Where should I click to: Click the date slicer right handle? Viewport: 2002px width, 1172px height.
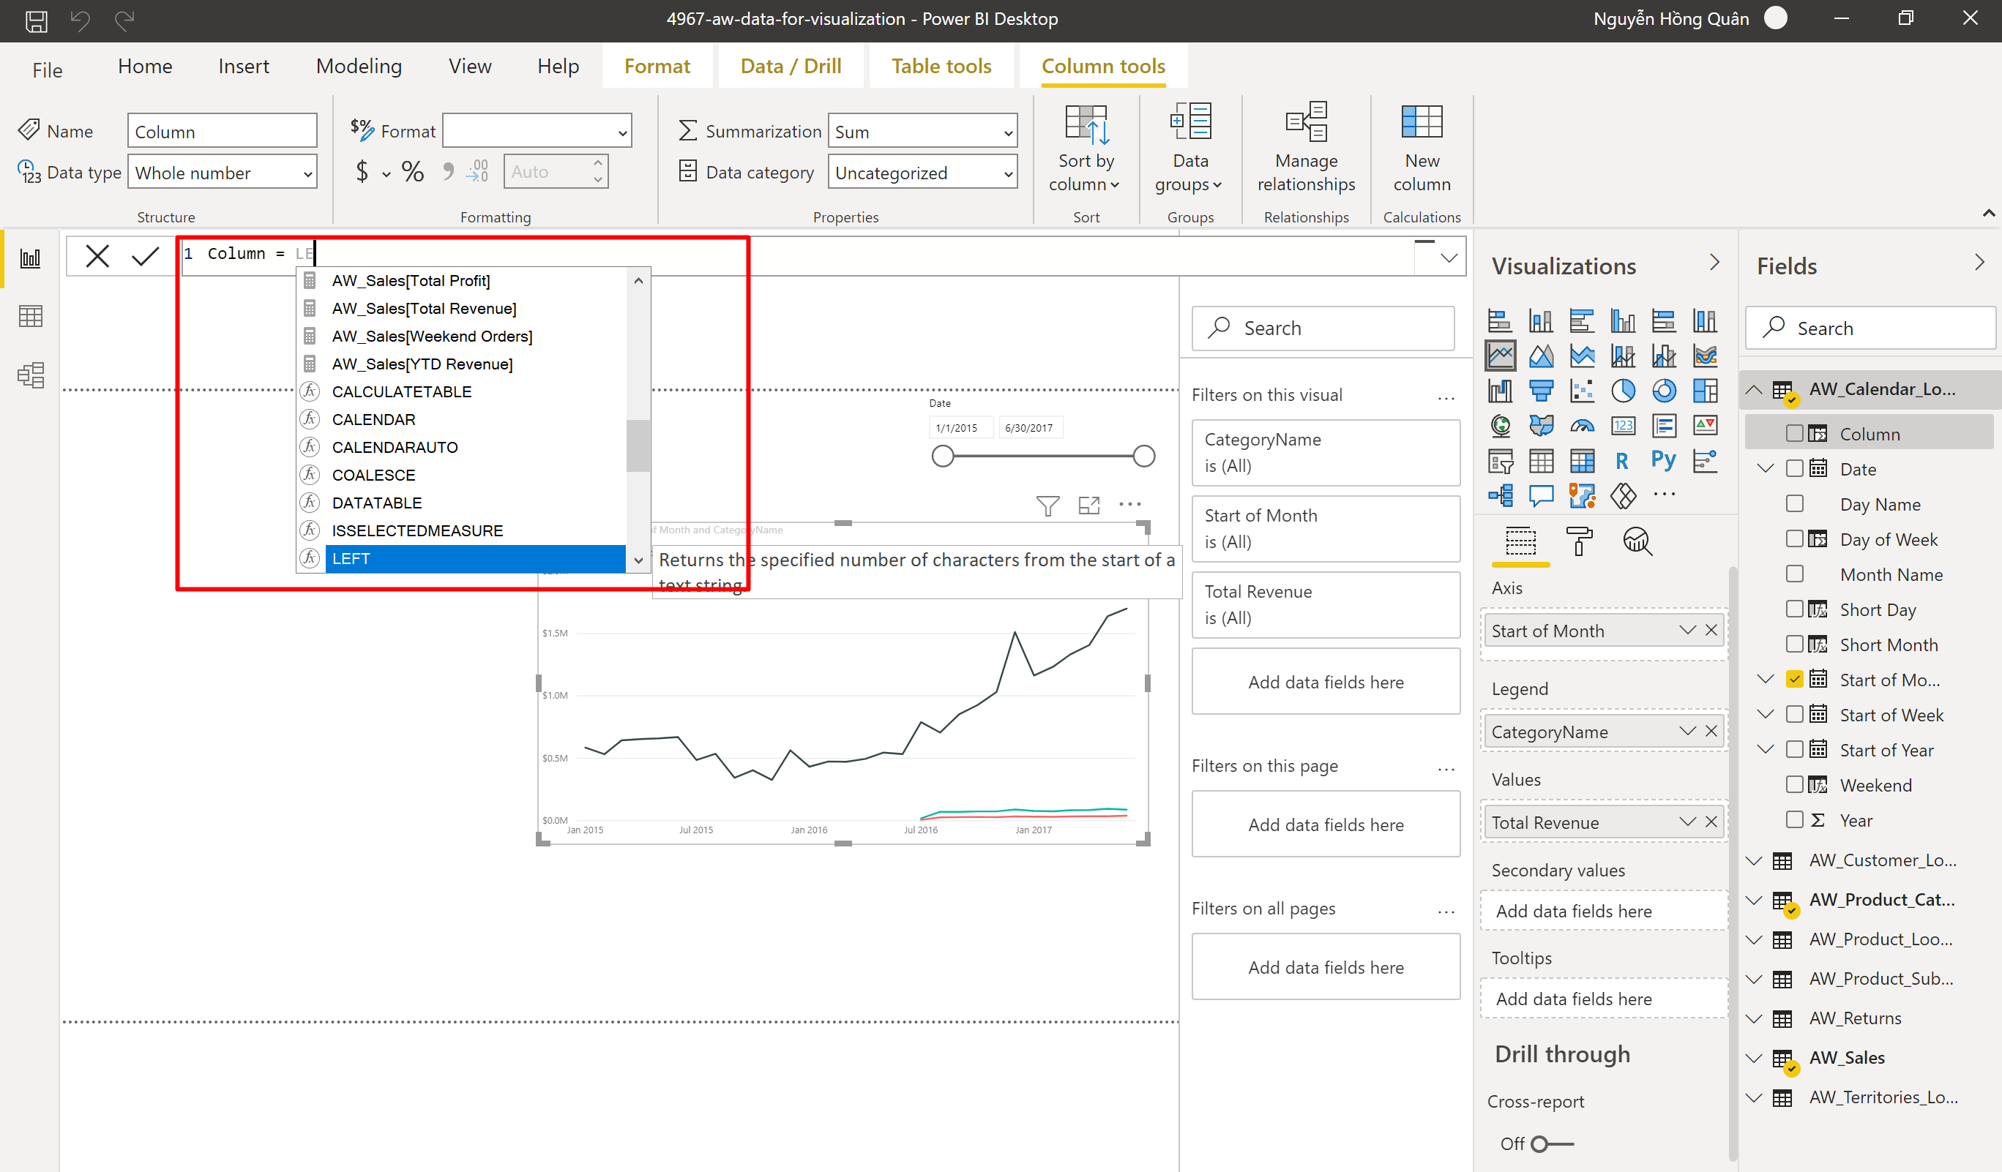tap(1144, 456)
